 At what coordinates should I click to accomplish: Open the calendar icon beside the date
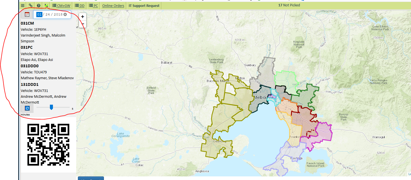point(27,14)
